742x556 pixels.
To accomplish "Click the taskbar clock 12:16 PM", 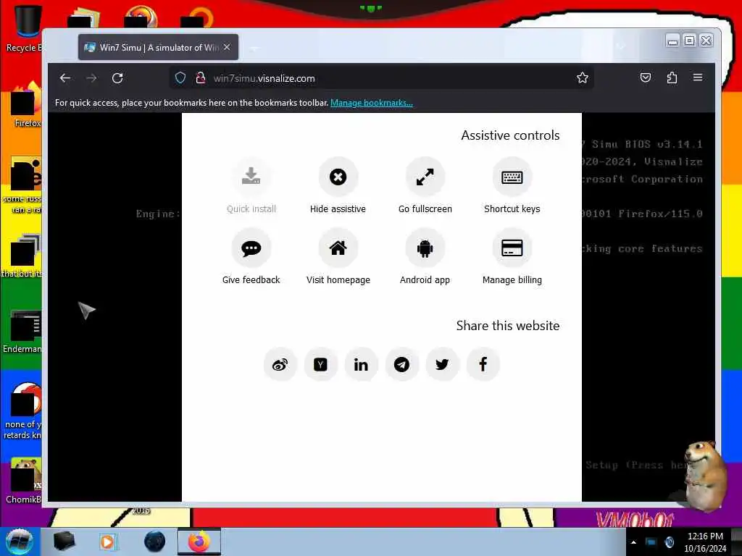I will 705,542.
